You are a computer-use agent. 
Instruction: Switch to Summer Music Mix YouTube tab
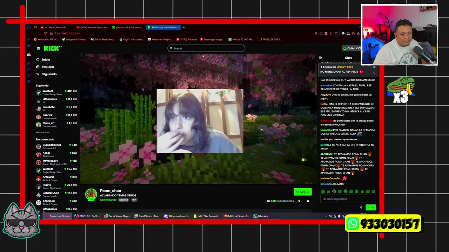coord(92,27)
